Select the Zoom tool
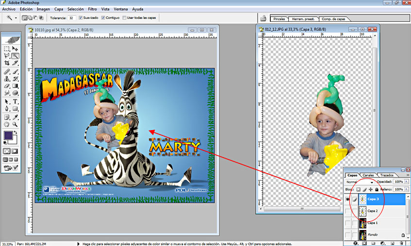411x246 pixels. point(15,124)
